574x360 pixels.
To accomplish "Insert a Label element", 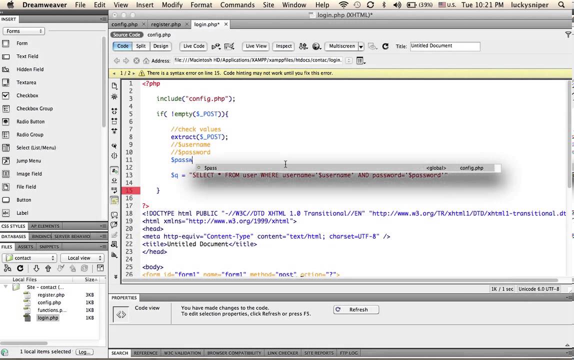I will coord(22,213).
